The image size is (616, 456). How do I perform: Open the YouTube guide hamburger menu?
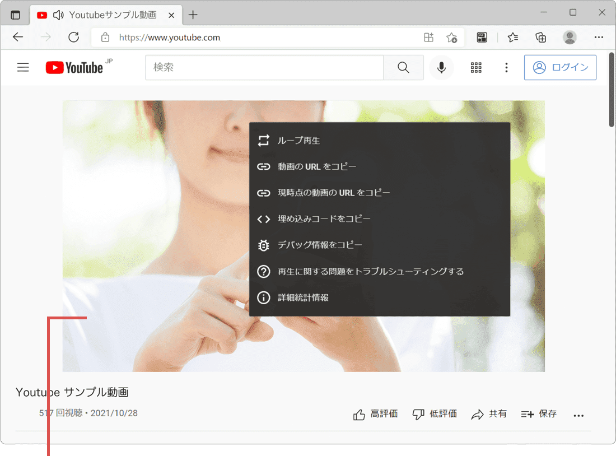(x=23, y=67)
